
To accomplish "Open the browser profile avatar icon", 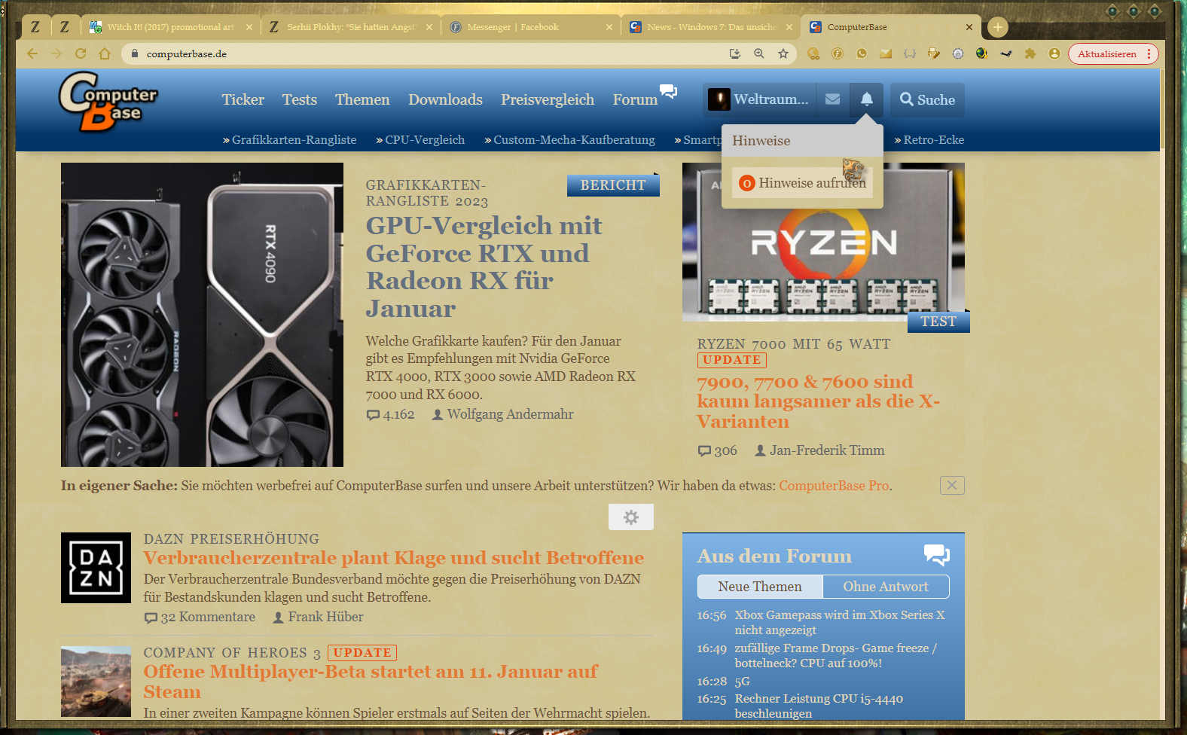I will pyautogui.click(x=1054, y=53).
